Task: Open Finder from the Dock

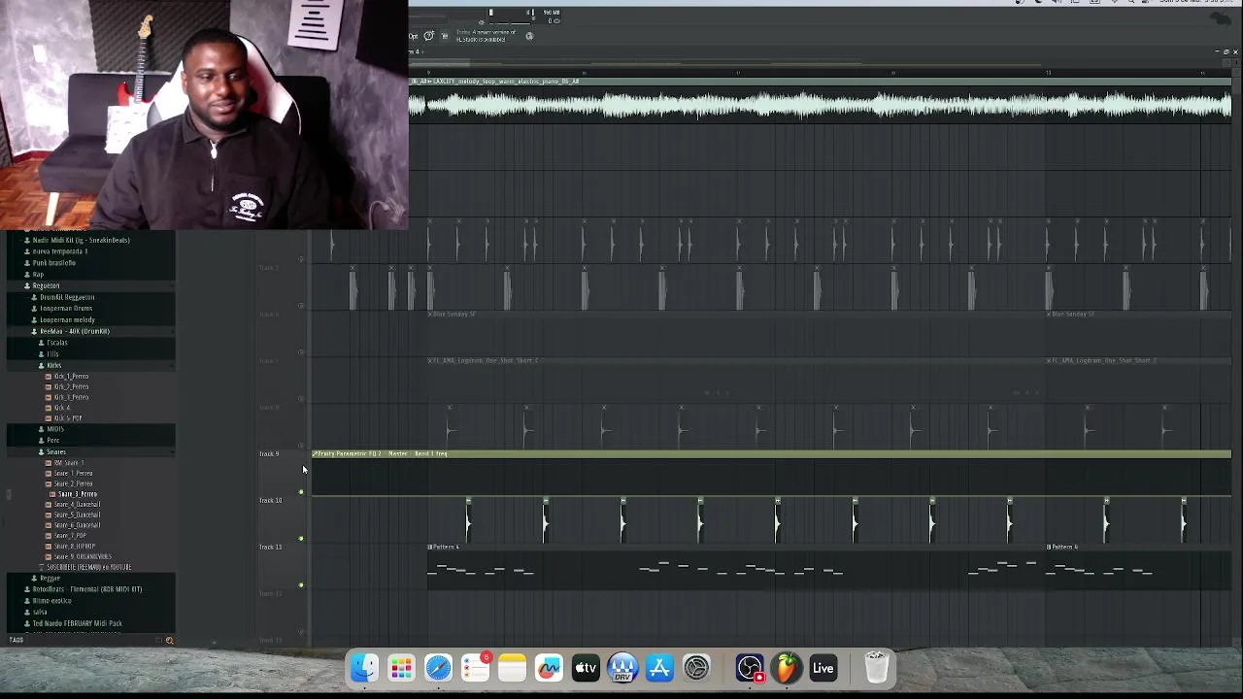Action: [364, 668]
